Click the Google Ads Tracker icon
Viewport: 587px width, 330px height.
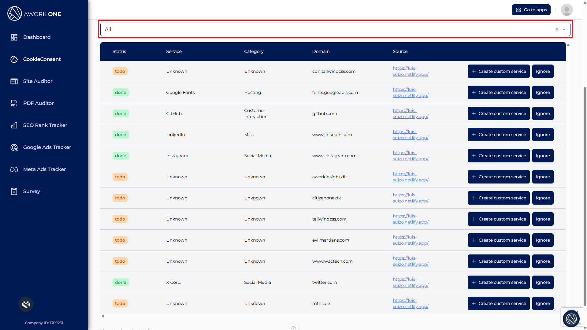[x=14, y=147]
